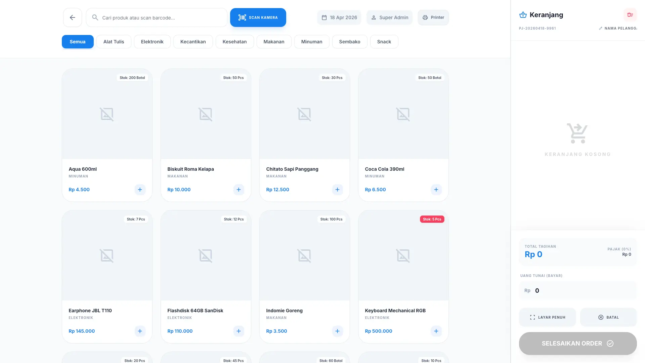Viewport: 645px width, 363px height.
Task: Open the Coca Cola 390ml image
Action: [x=403, y=114]
